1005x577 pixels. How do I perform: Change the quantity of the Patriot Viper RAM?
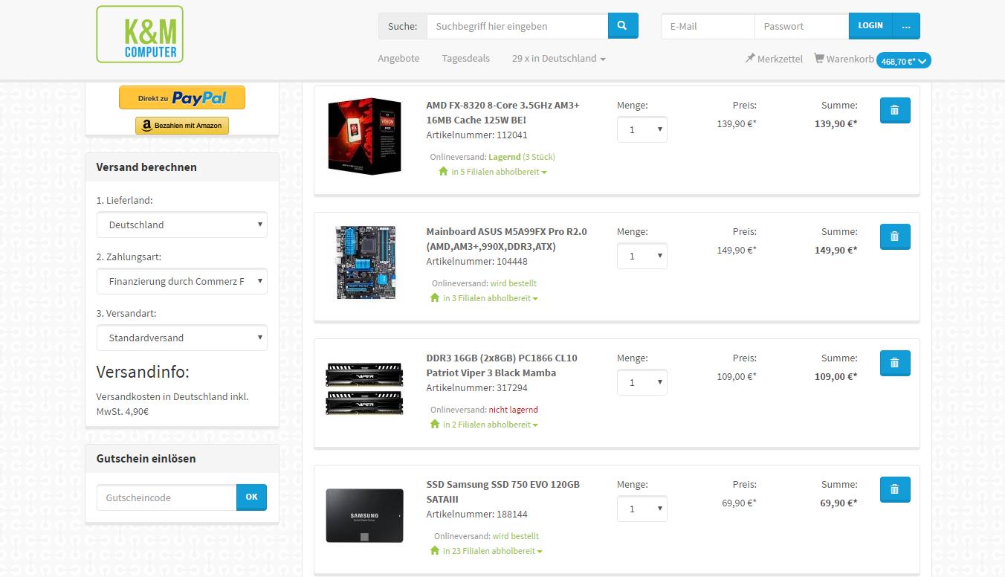(x=642, y=382)
